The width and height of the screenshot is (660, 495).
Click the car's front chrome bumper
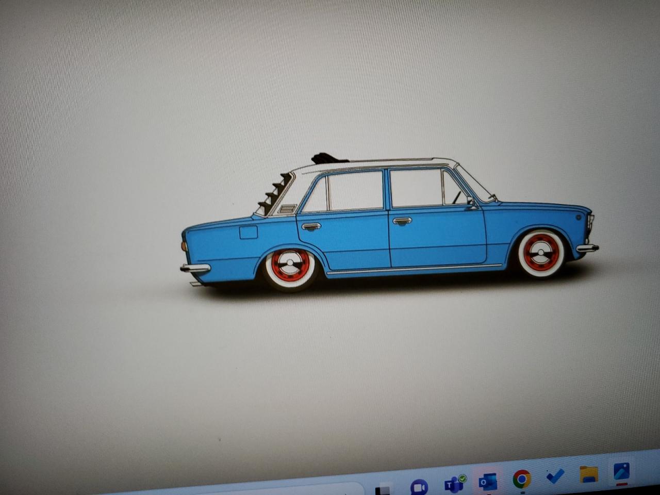point(587,249)
